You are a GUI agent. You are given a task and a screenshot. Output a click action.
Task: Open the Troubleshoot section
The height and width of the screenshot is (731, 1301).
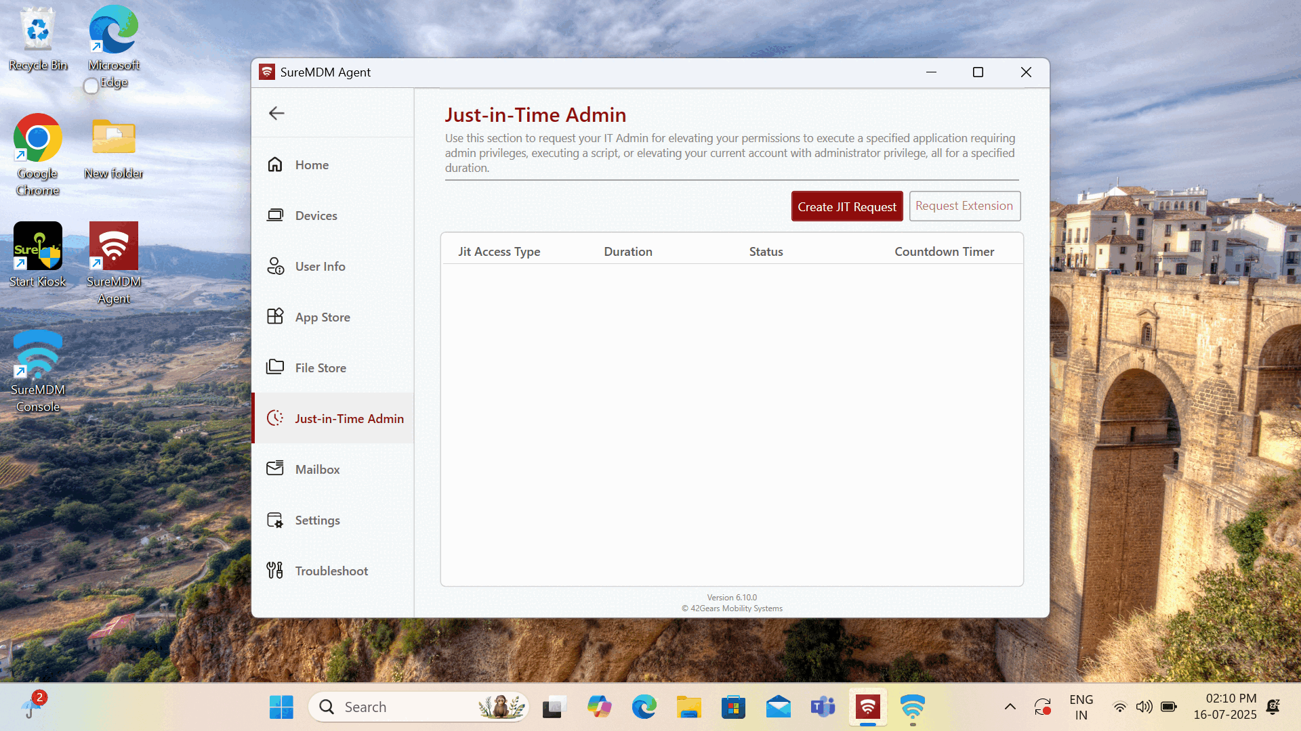click(x=331, y=571)
